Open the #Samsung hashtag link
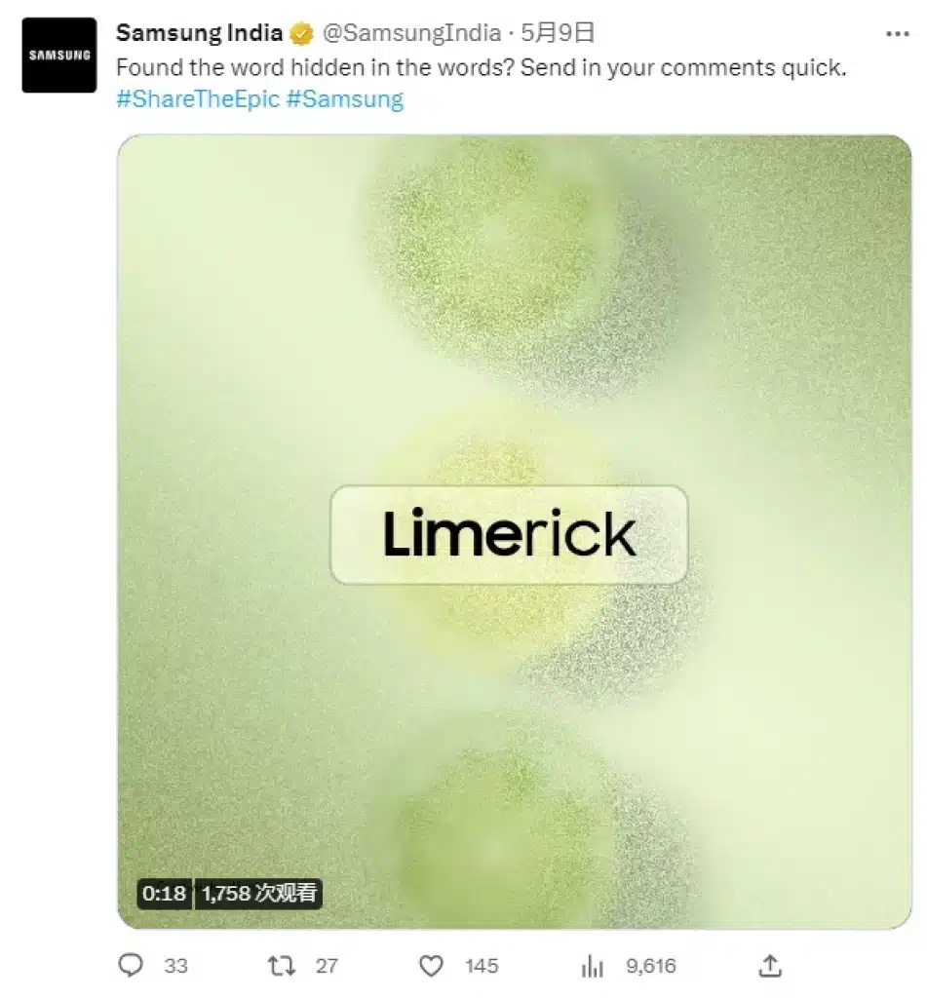 (344, 98)
